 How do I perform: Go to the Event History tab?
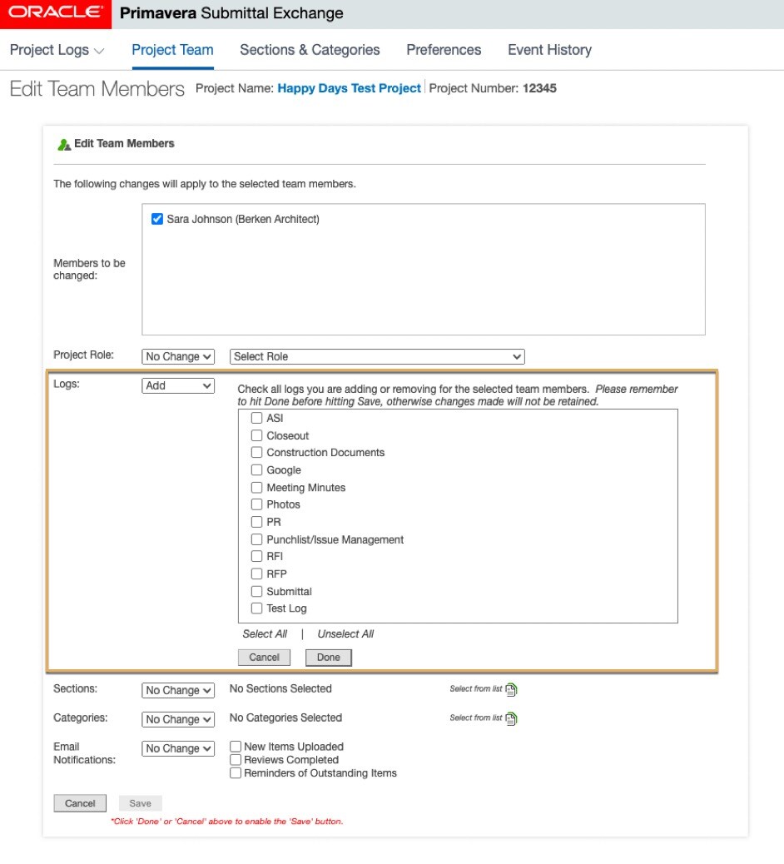pos(549,50)
